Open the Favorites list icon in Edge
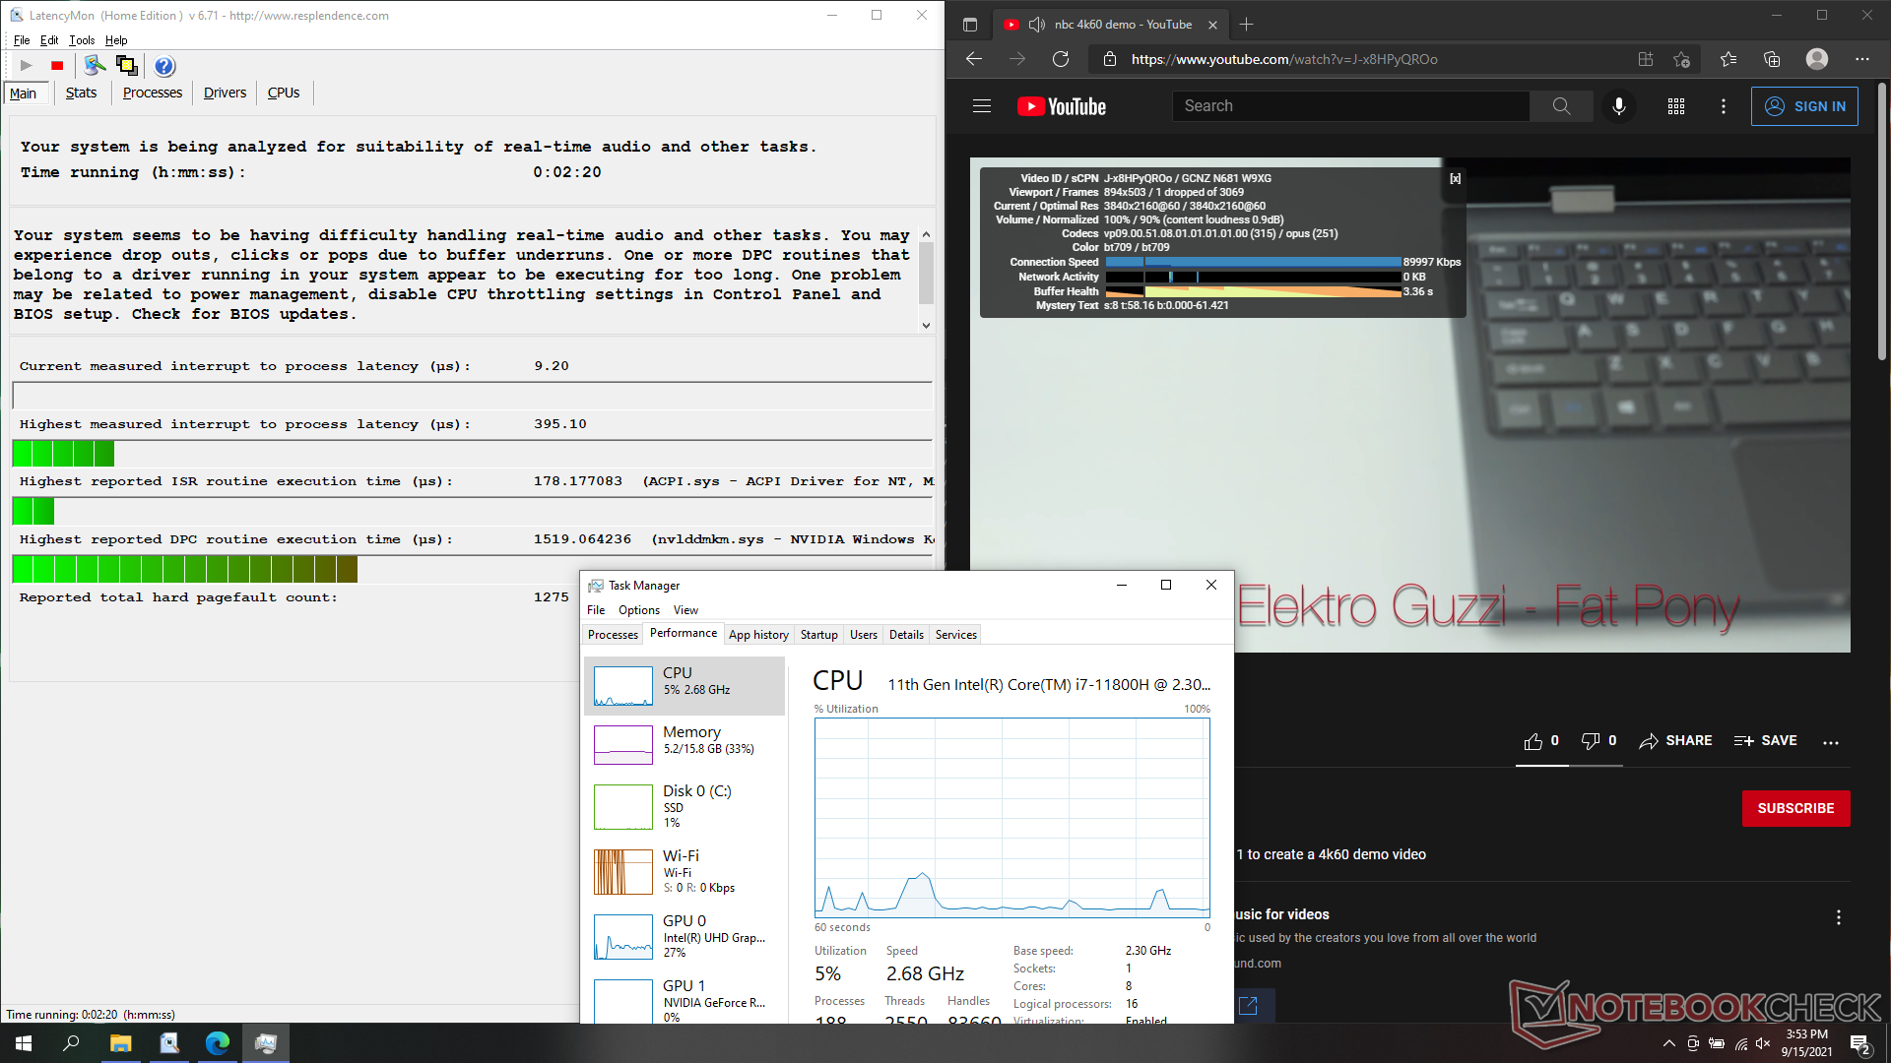Image resolution: width=1891 pixels, height=1063 pixels. tap(1728, 59)
